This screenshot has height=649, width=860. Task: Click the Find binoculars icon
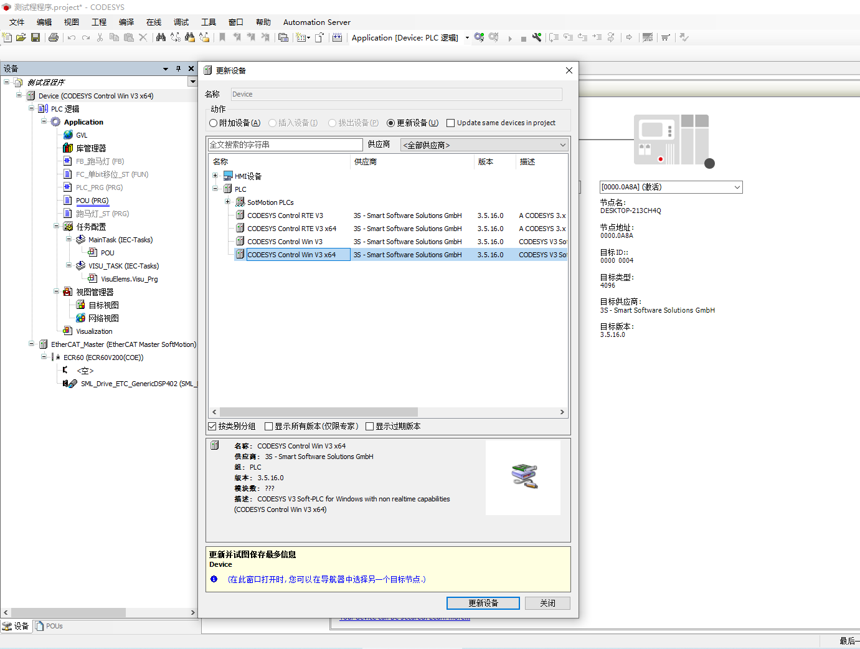coord(161,37)
